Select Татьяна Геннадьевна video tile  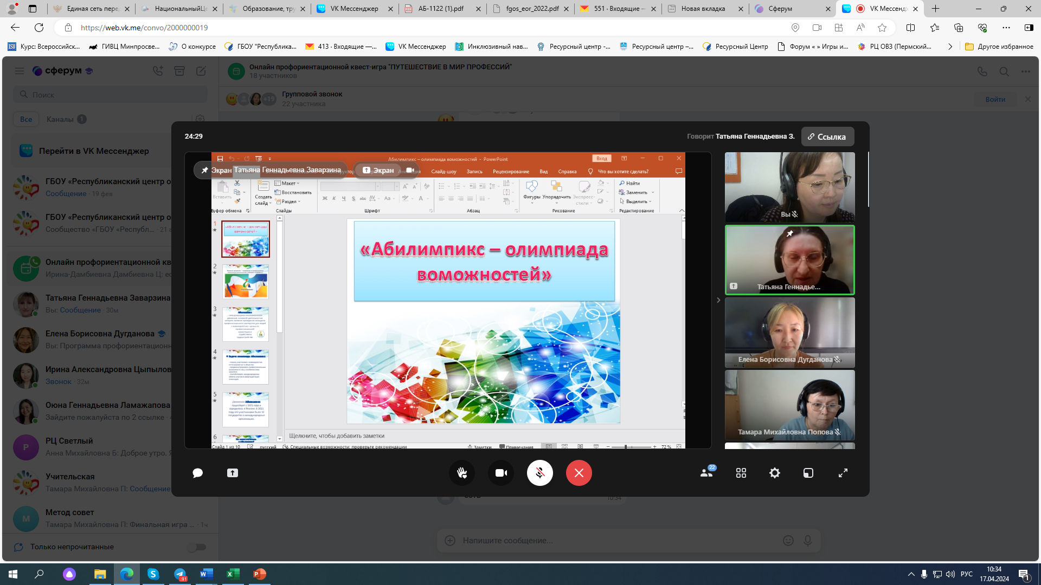(789, 260)
